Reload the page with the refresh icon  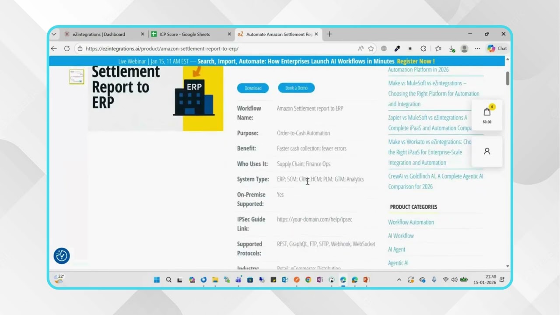point(67,49)
